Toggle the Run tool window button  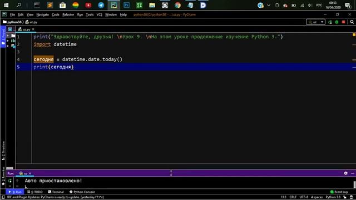pyautogui.click(x=15, y=192)
